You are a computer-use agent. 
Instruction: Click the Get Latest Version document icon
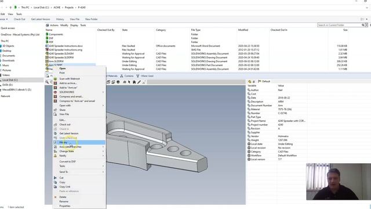(55, 134)
